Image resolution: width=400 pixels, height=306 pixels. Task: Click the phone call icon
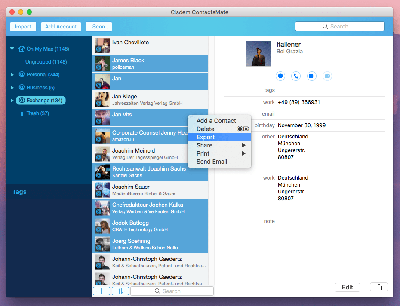pos(296,76)
